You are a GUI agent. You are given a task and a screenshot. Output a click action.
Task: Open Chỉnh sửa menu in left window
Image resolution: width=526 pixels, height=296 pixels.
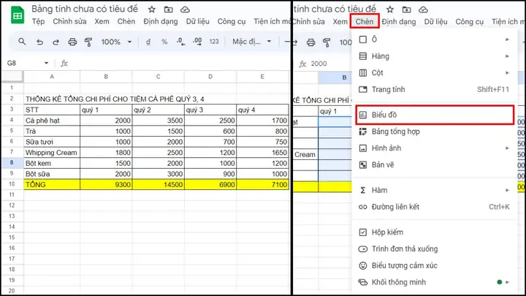click(x=69, y=21)
